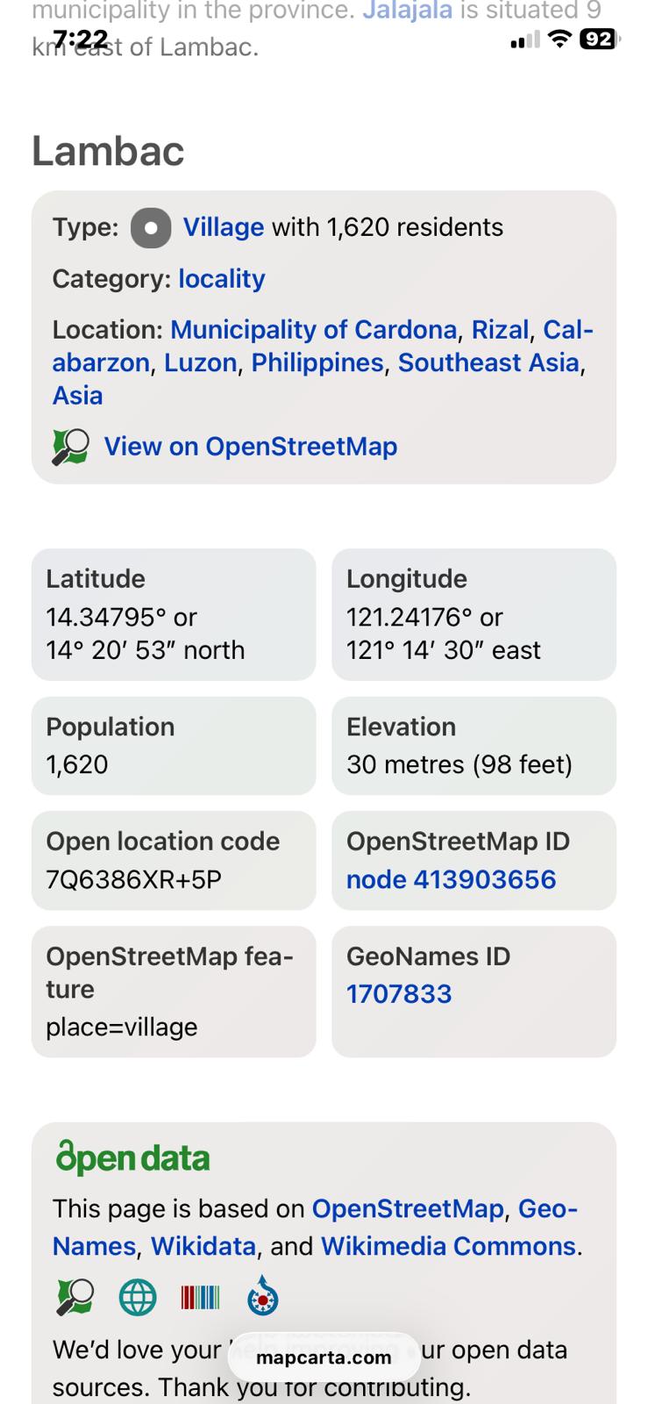Select the Southeast Asia link
648x1404 pixels.
pyautogui.click(x=488, y=363)
